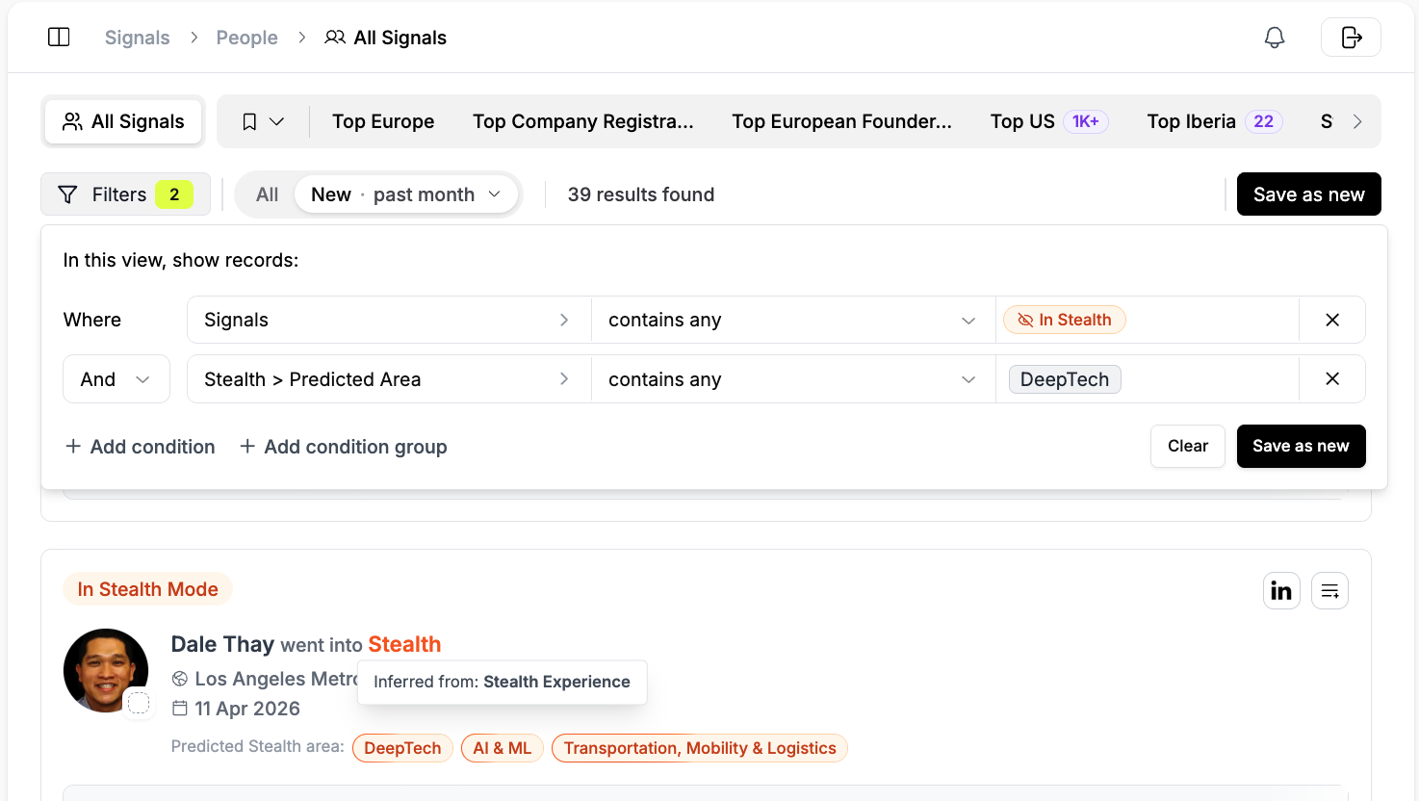Switch to Top Company Registrations tab
1419x801 pixels.
(x=583, y=121)
